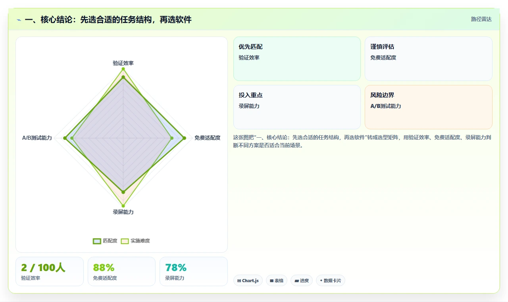Click A/B测试能力 text in 风险边界 card
508x302 pixels.
click(385, 106)
